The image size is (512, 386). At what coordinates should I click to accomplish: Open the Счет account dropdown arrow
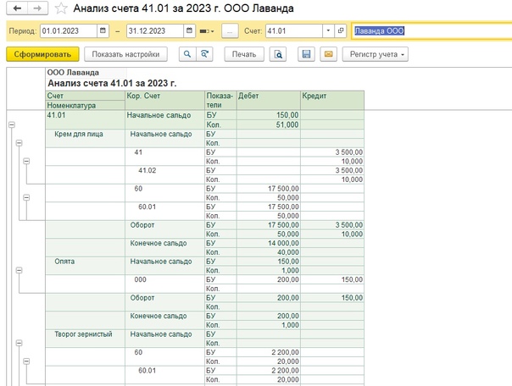328,31
